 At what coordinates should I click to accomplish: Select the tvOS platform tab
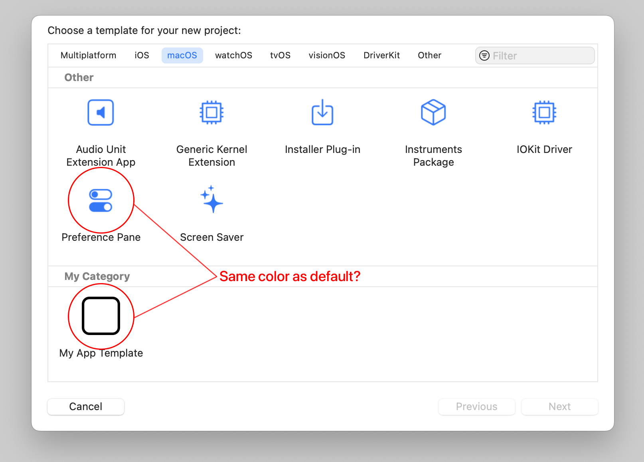tap(280, 56)
